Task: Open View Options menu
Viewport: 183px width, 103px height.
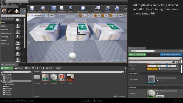Action: [x=120, y=96]
